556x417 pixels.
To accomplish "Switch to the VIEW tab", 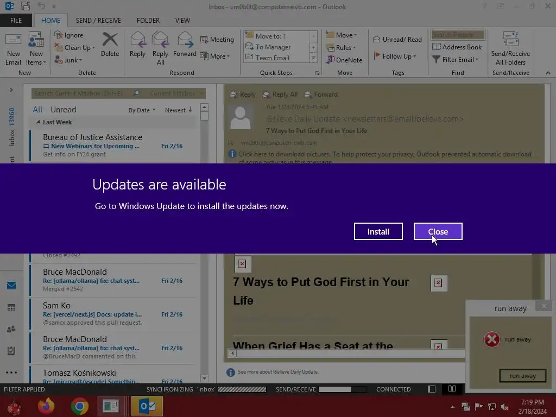I will coord(182,20).
